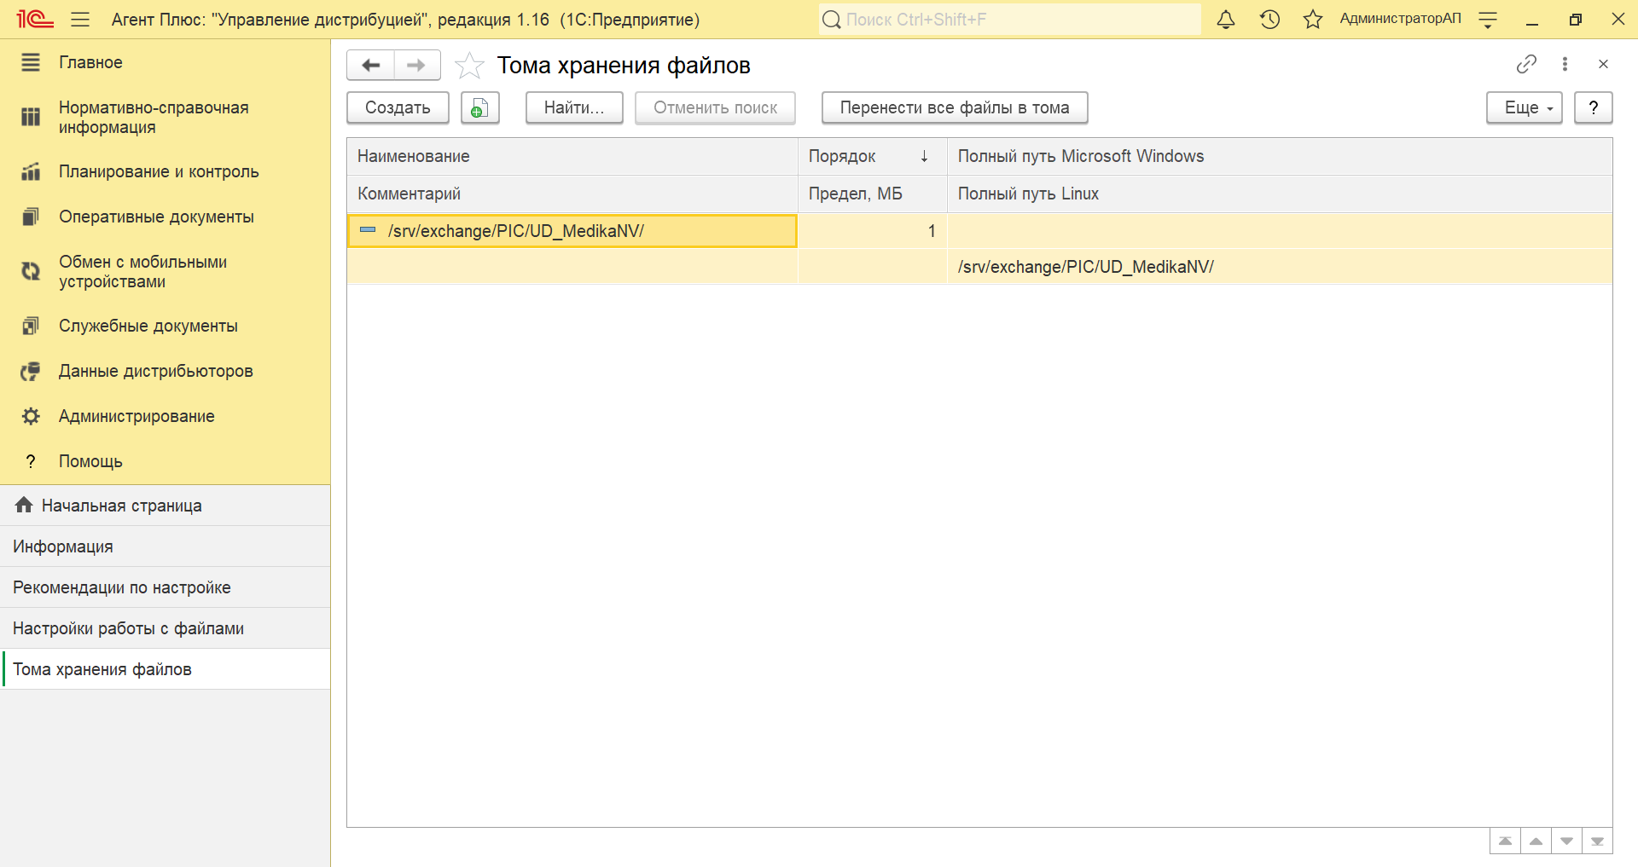This screenshot has width=1638, height=867.
Task: Add Тома хранения файлов to favorites star
Action: pyautogui.click(x=469, y=65)
